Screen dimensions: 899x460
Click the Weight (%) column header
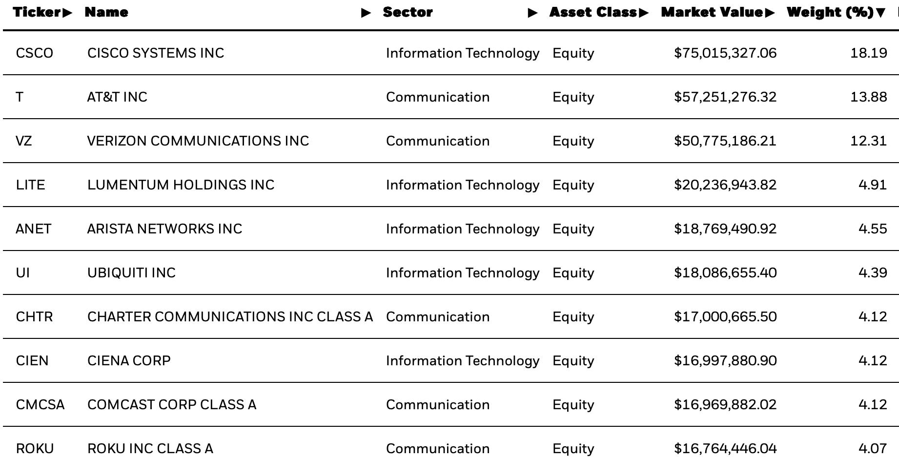[830, 12]
